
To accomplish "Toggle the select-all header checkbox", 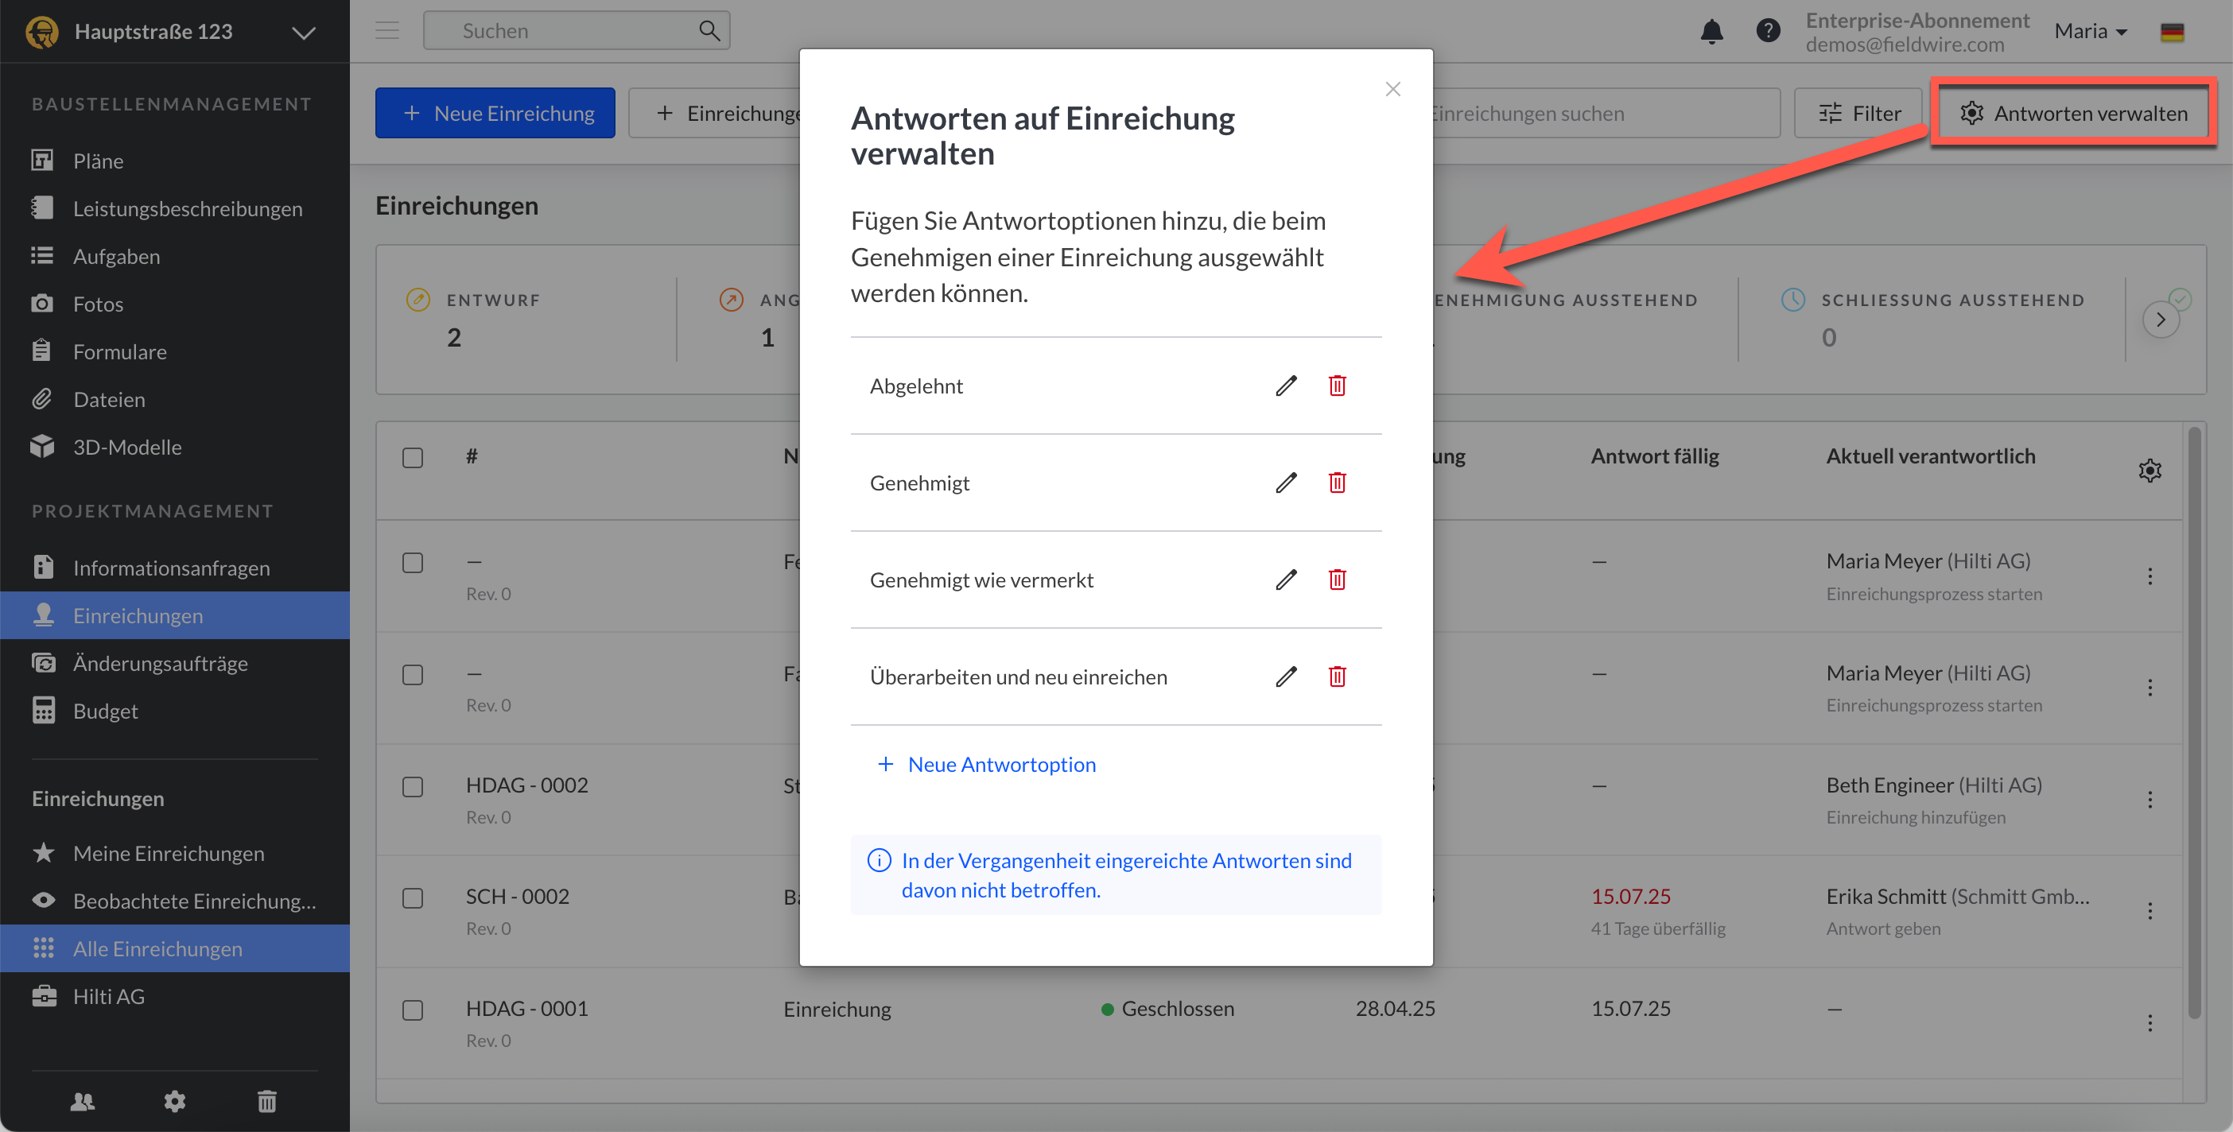I will pos(413,458).
